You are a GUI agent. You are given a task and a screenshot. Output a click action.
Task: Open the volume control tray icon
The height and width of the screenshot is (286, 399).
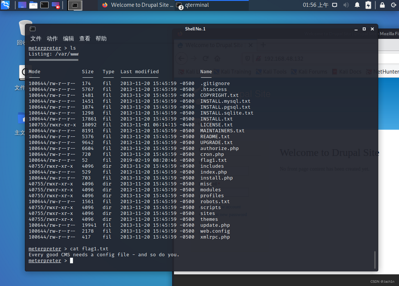click(x=346, y=5)
